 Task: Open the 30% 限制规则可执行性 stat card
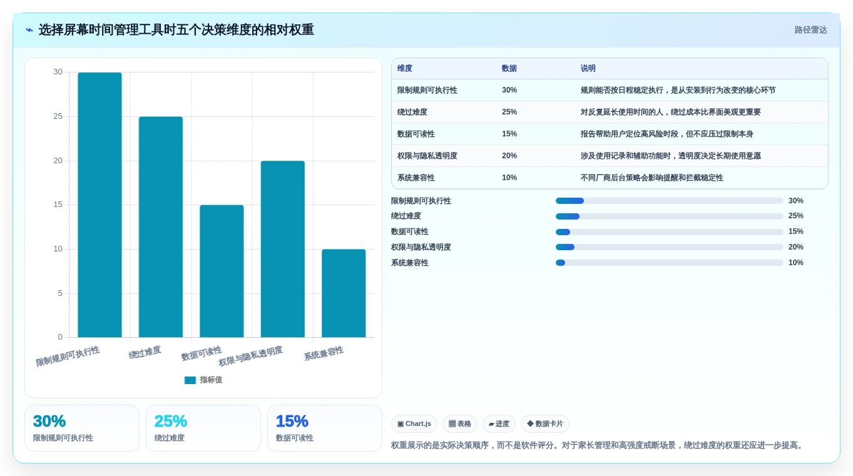[82, 428]
